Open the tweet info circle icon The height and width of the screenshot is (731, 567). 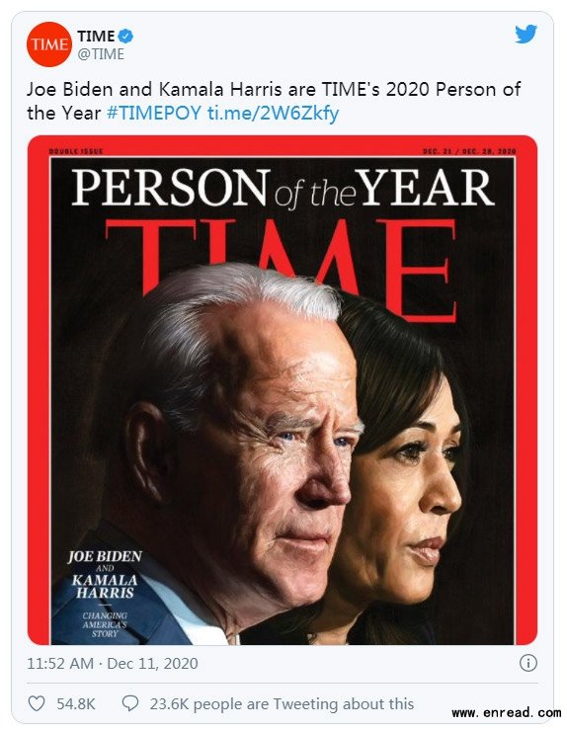click(527, 663)
